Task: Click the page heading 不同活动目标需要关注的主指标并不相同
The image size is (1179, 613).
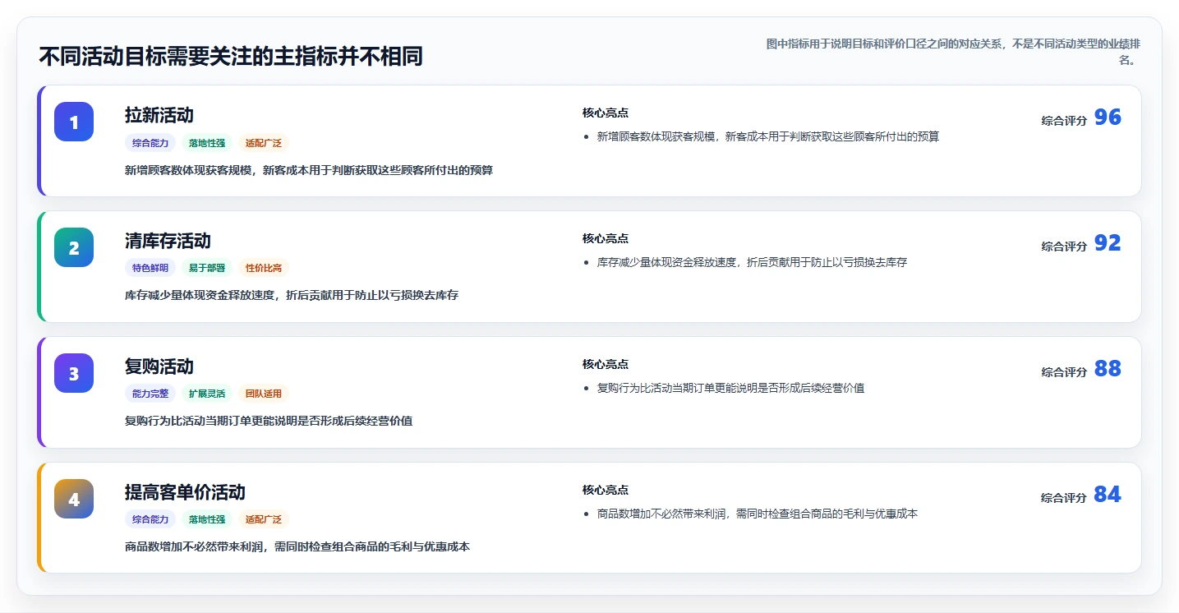Action: click(231, 56)
